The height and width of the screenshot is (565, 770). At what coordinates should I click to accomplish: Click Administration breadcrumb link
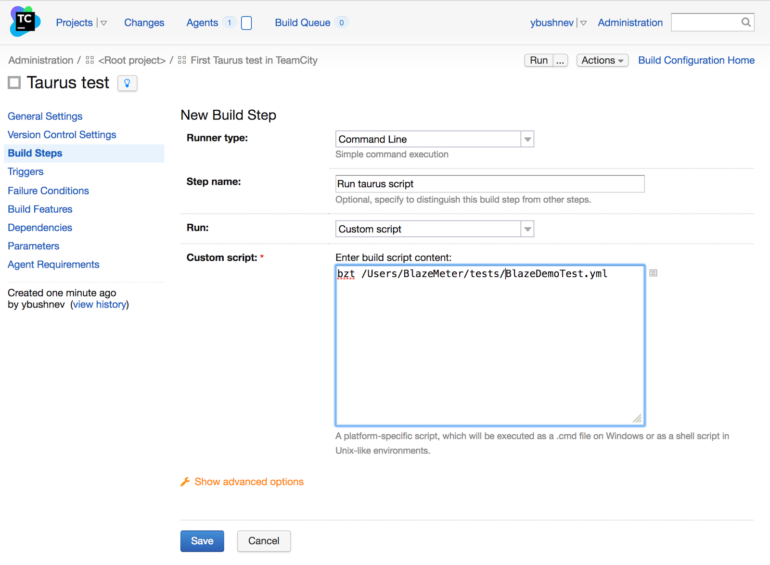41,60
